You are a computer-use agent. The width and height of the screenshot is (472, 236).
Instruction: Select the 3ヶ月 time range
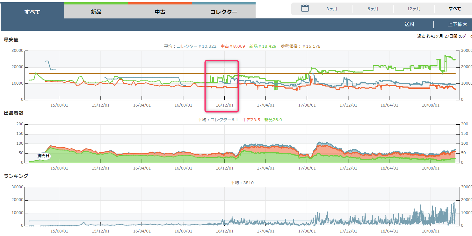331,9
